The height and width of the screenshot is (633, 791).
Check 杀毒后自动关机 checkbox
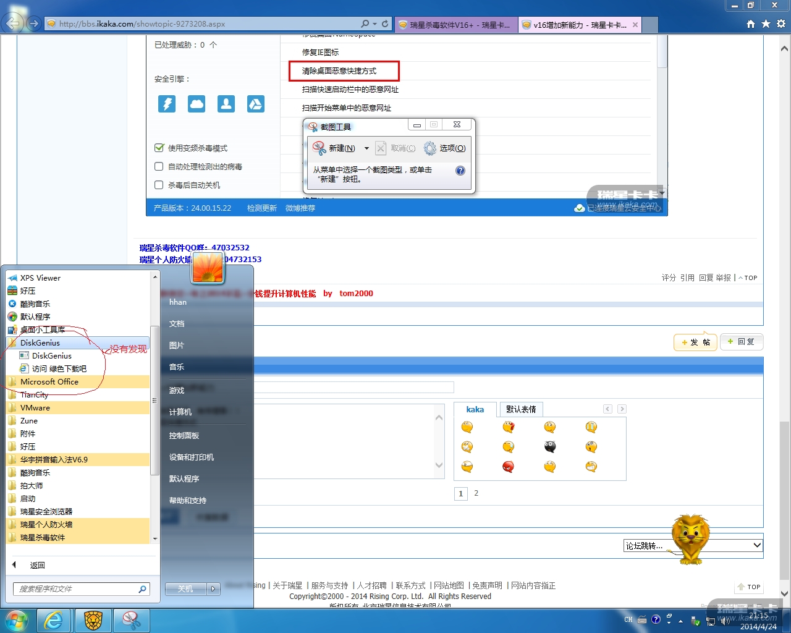[x=159, y=185]
